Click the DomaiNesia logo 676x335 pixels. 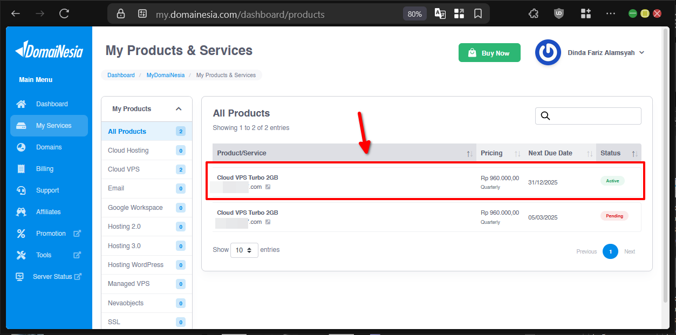(49, 50)
